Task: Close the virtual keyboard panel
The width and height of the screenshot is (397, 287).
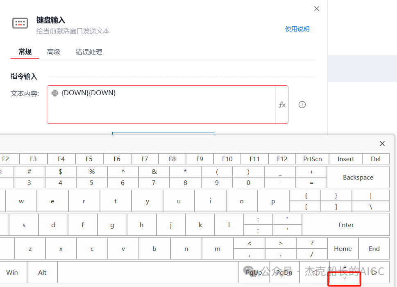Action: click(x=382, y=143)
